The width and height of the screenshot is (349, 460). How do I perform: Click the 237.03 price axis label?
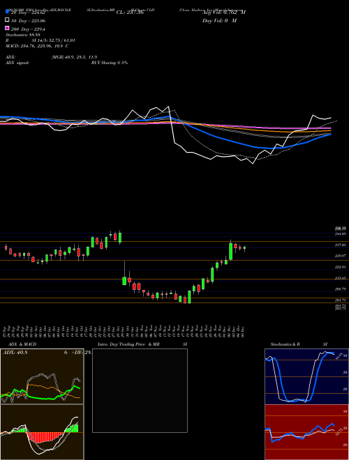click(x=340, y=245)
